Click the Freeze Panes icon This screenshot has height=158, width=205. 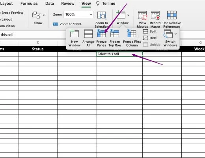(101, 34)
